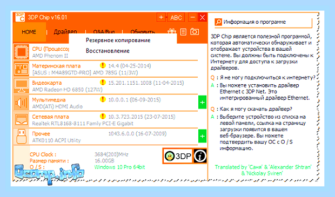Click driver version 10.3.723.2015 text
The width and height of the screenshot is (335, 197).
point(142,117)
